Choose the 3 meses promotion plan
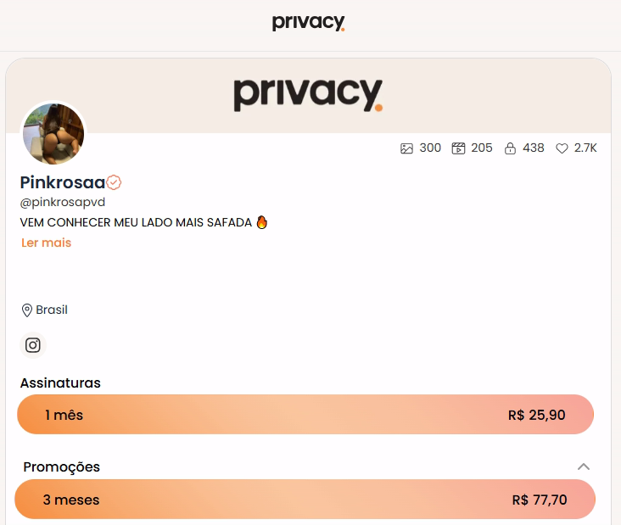621x525 pixels. pyautogui.click(x=305, y=500)
